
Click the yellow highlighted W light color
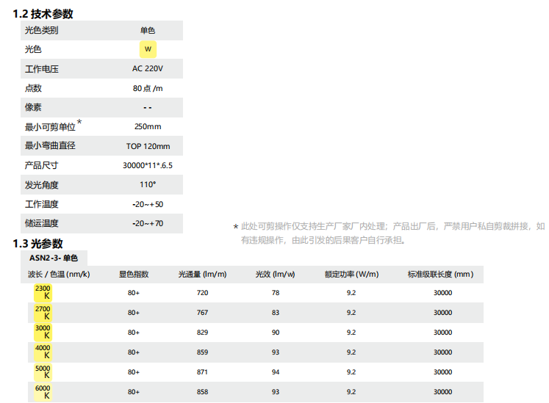click(x=148, y=50)
